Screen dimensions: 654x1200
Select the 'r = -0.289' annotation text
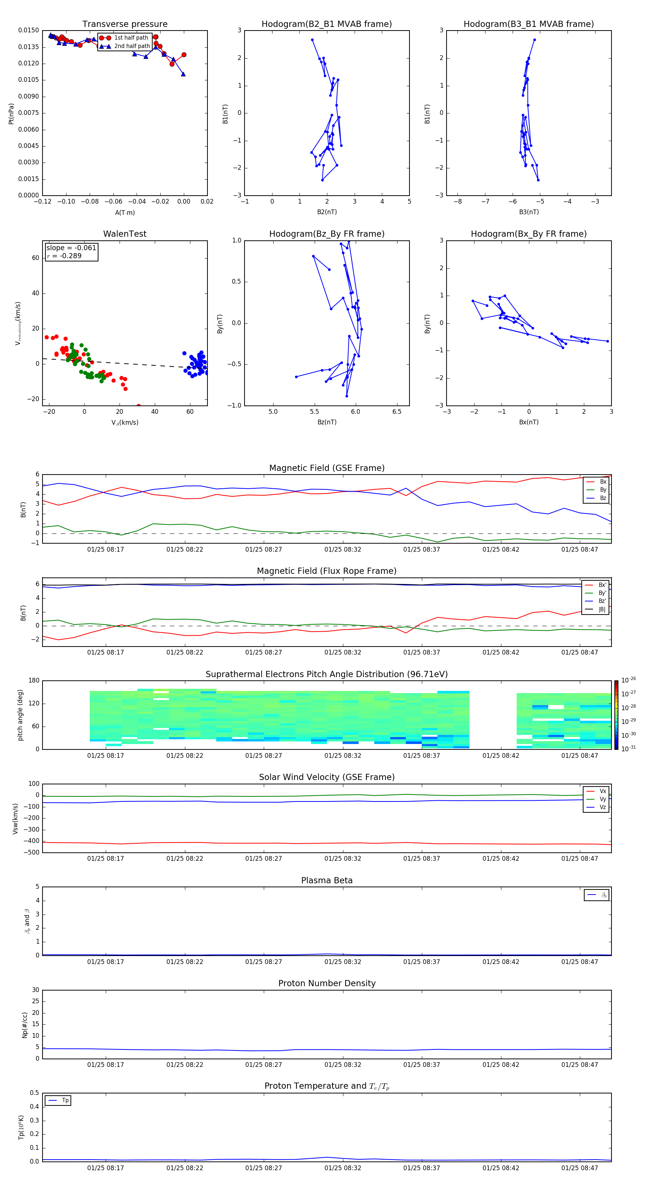point(64,256)
